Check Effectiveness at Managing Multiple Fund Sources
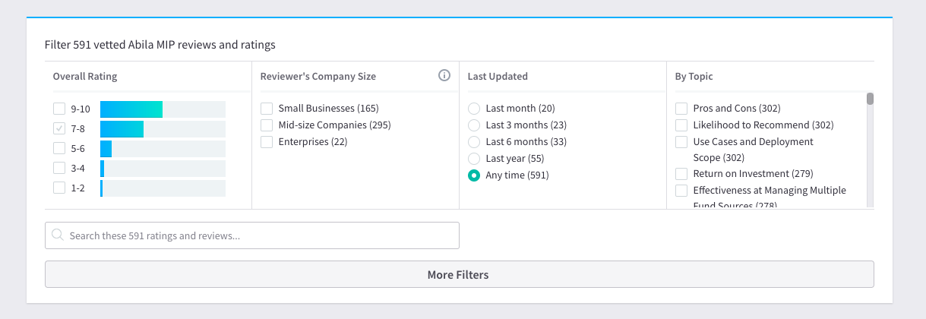The image size is (926, 319). tap(681, 190)
